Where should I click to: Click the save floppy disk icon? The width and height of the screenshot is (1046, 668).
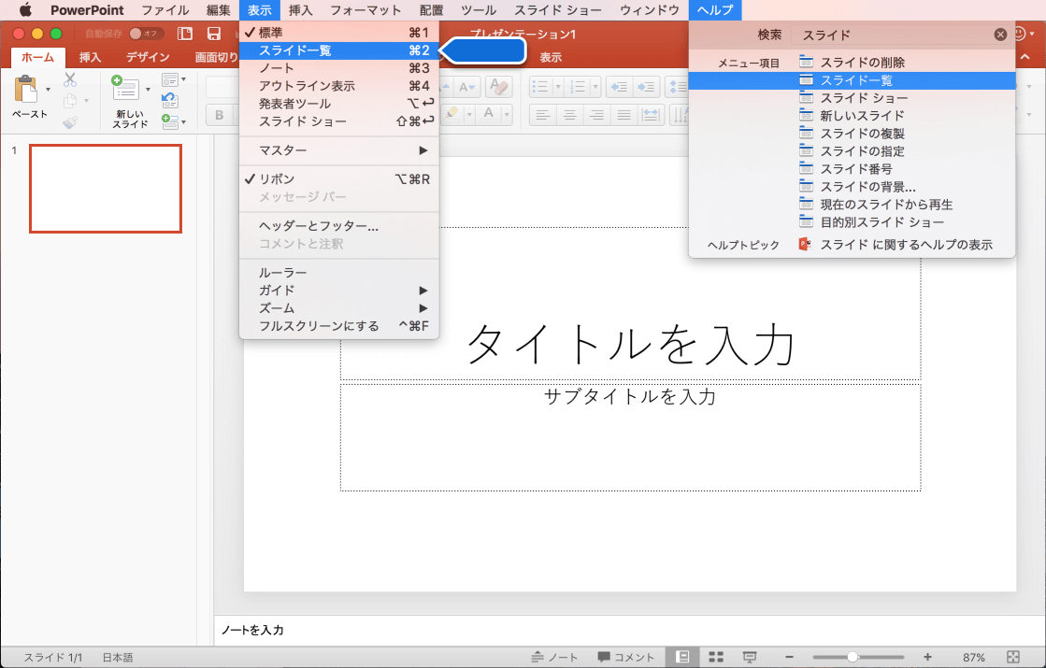213,34
